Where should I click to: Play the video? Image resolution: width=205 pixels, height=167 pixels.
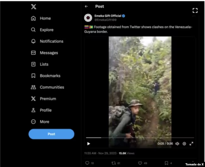pyautogui.click(x=89, y=144)
